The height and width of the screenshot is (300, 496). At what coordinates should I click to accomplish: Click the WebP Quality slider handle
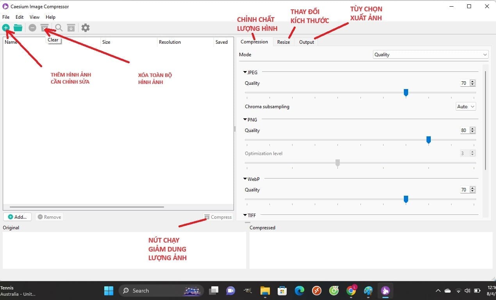tap(406, 199)
